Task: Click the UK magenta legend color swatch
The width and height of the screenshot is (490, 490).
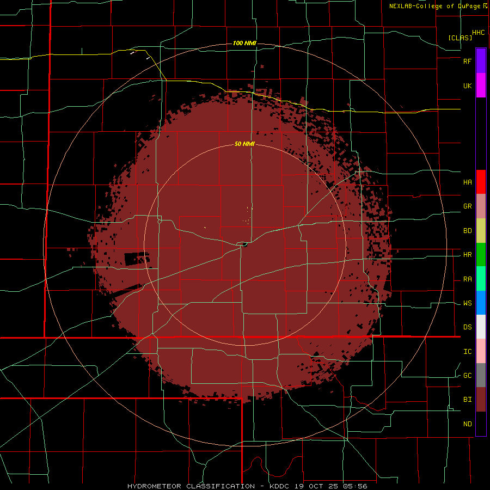Action: [481, 85]
